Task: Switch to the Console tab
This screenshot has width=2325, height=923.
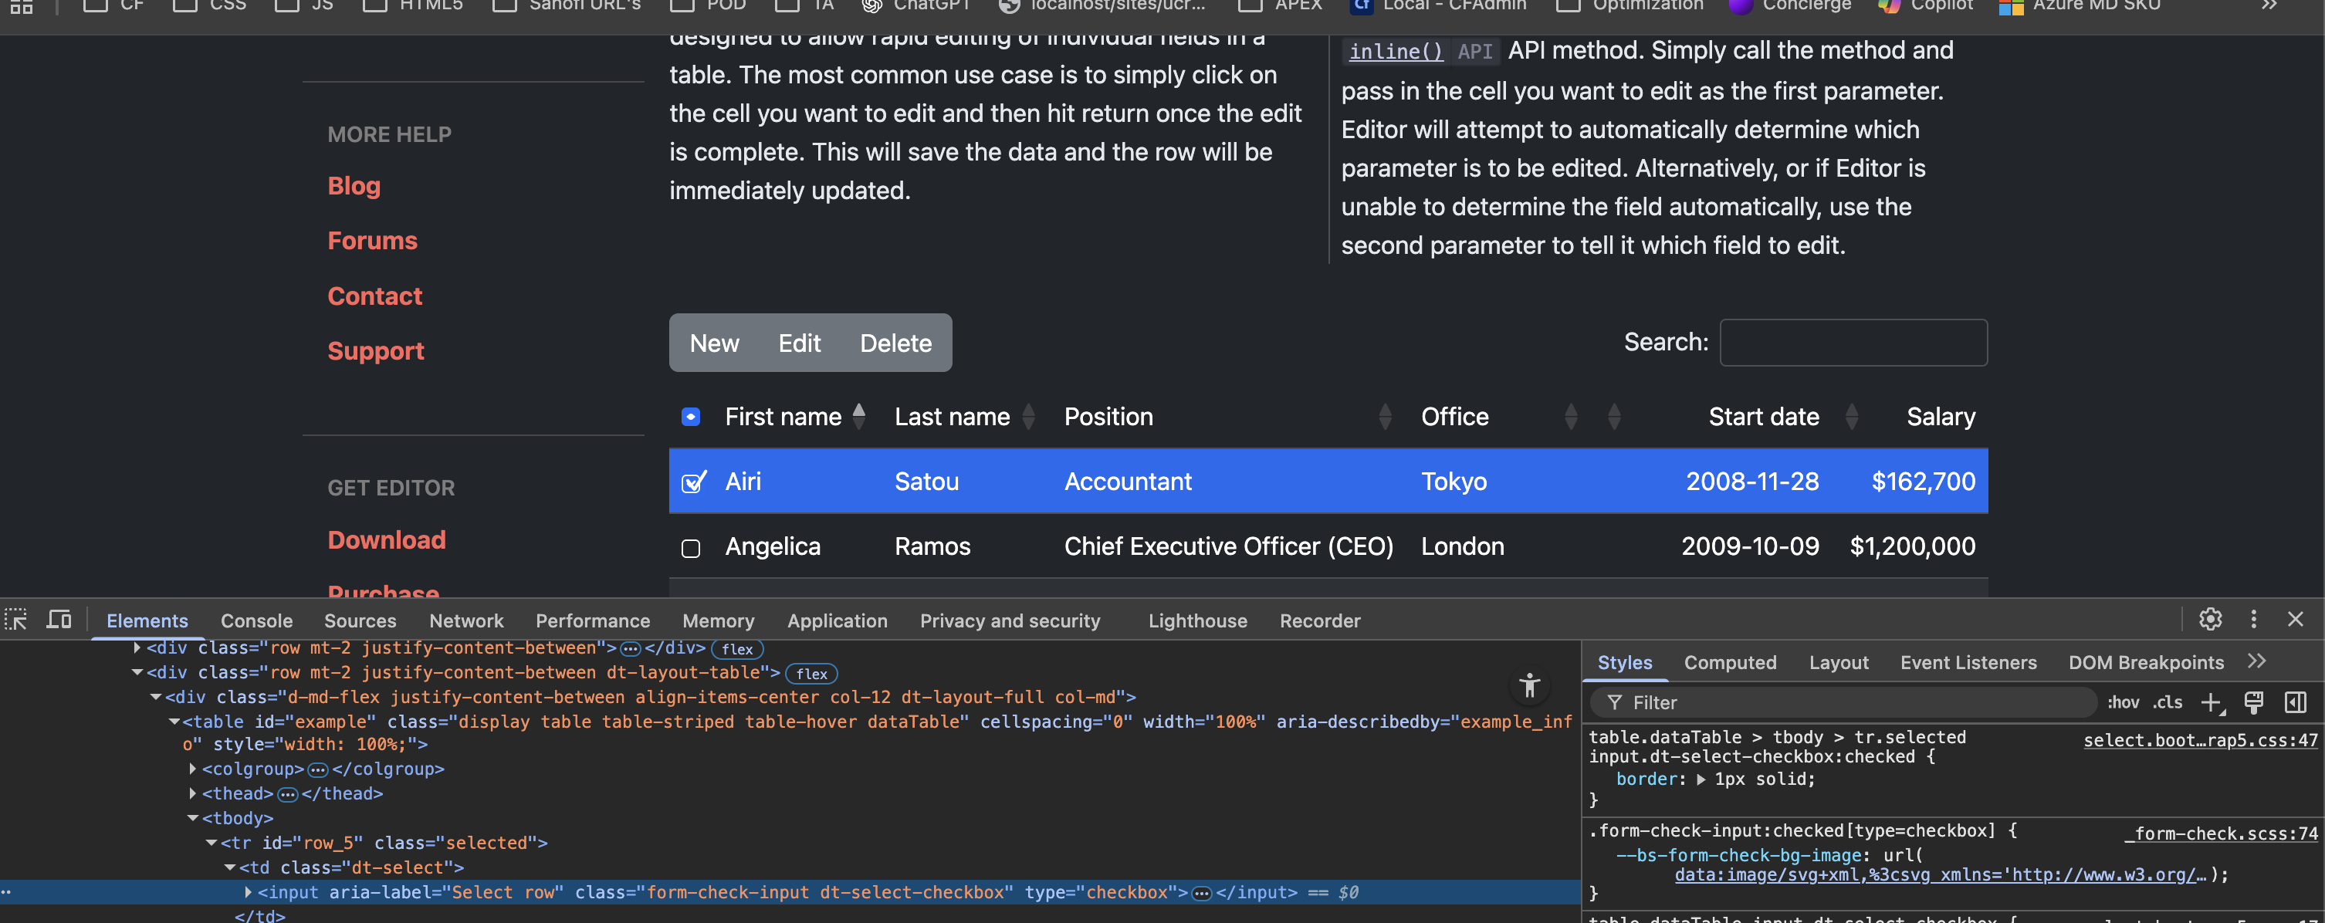Action: coord(256,620)
